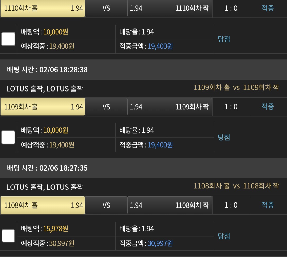The height and width of the screenshot is (257, 287).
Task: Select the checkbox beside the 15,978원 bet
Action: pyautogui.click(x=8, y=236)
